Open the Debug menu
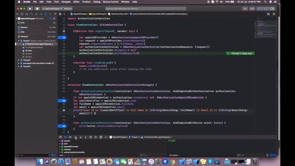This screenshot has height=166, width=295. pos(97,2)
